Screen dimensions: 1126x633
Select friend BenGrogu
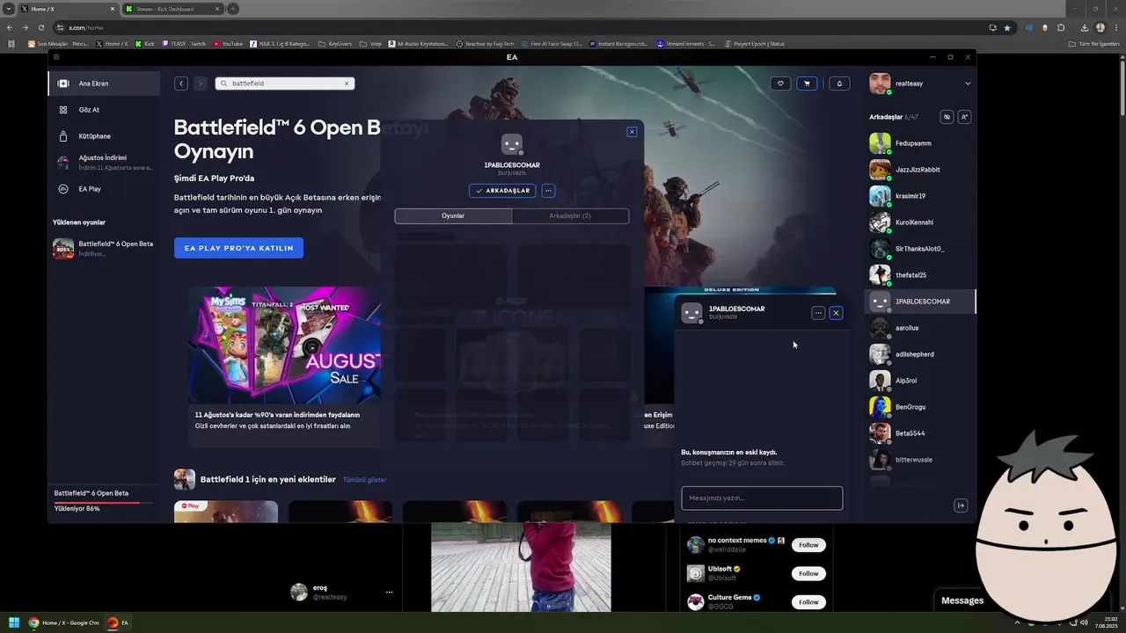tap(919, 407)
